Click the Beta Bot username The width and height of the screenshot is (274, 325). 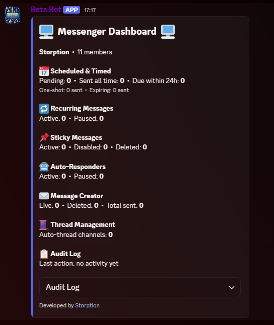(46, 10)
